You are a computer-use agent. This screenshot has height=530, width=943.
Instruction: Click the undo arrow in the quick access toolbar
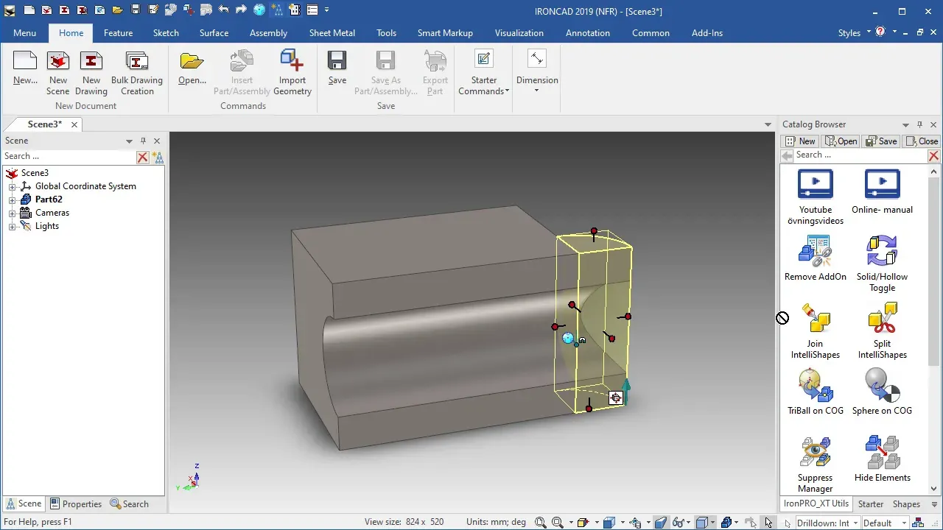[x=224, y=10]
